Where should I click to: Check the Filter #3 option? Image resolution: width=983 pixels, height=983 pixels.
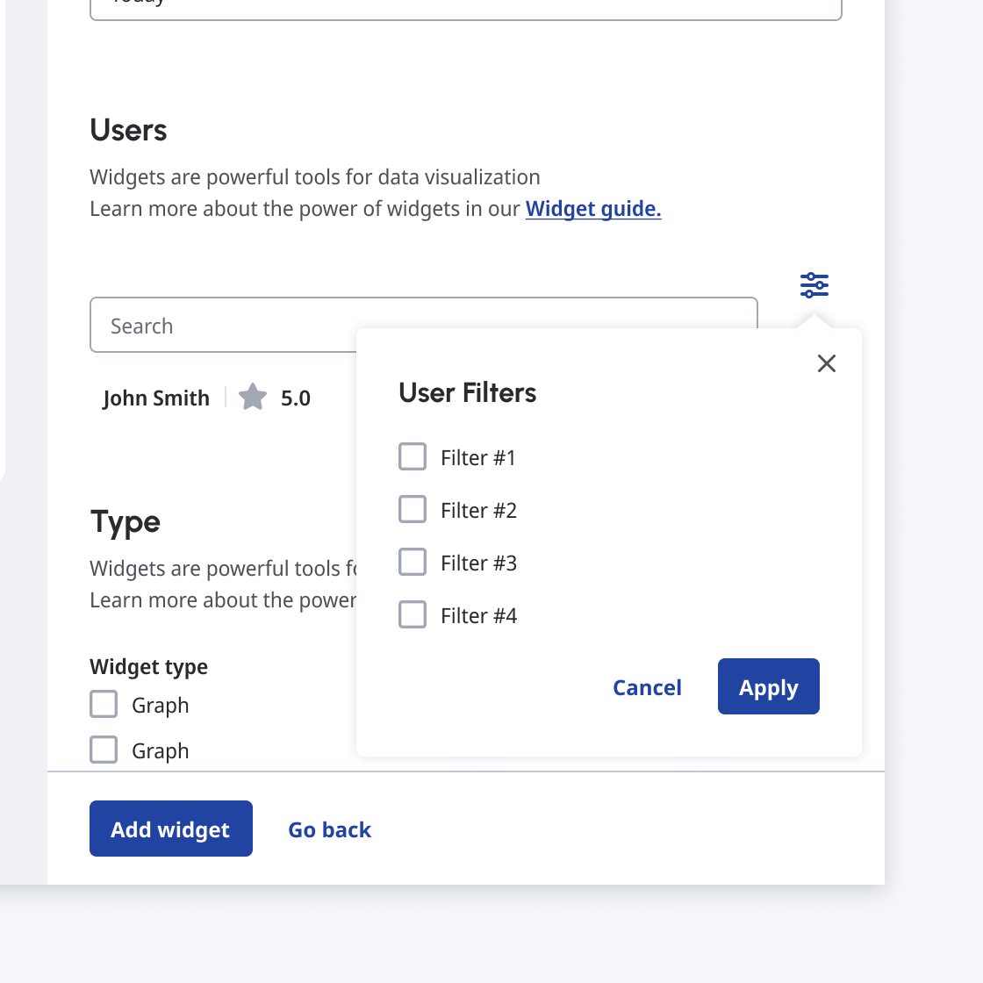(413, 563)
